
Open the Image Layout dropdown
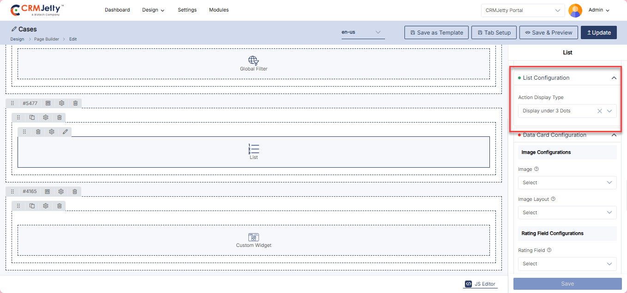567,212
